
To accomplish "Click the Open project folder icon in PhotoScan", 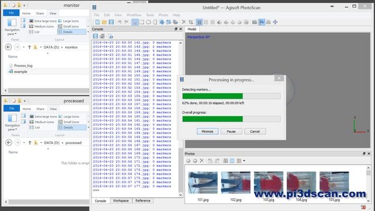I will tap(104, 22).
